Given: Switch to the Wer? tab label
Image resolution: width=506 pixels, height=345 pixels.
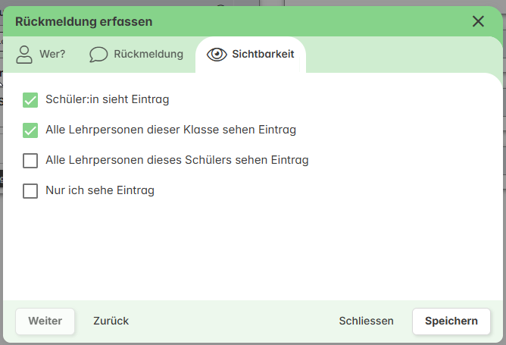Looking at the screenshot, I should [52, 54].
